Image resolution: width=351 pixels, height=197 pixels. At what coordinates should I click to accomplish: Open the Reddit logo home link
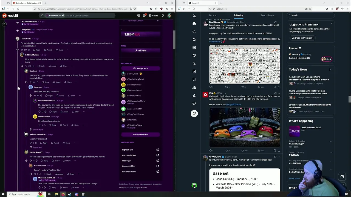tap(10, 16)
